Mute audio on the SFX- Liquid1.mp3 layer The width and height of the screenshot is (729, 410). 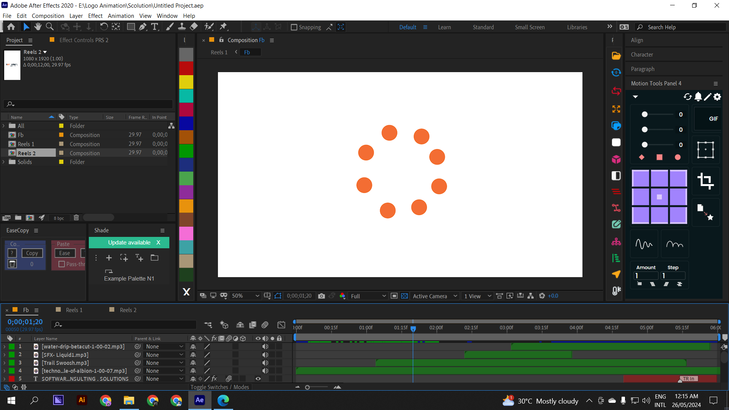coord(265,355)
